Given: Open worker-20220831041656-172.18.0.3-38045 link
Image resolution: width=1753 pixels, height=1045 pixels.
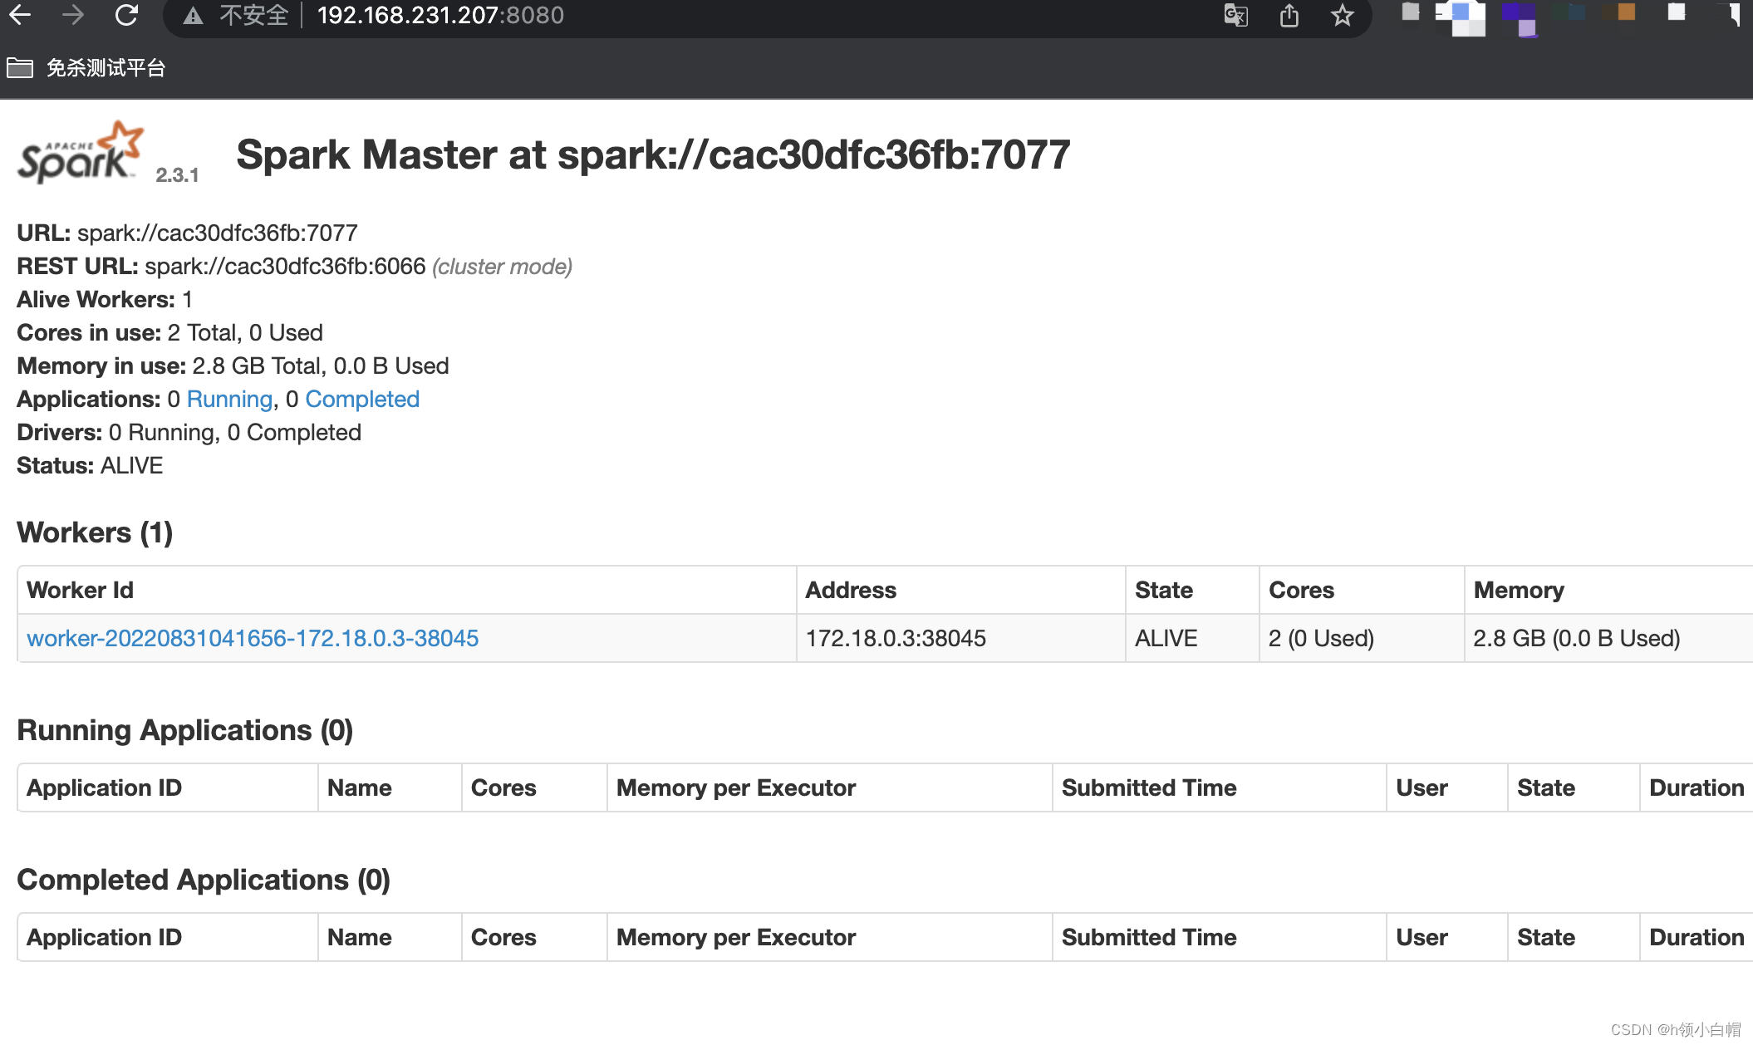Looking at the screenshot, I should click(253, 638).
